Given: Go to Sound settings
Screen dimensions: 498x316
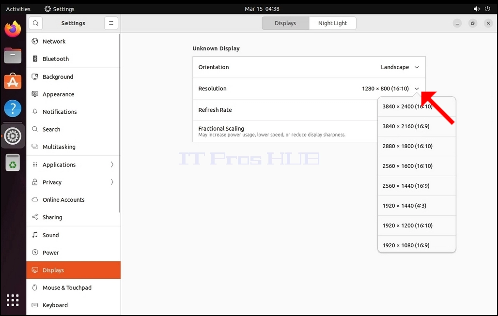Looking at the screenshot, I should (73, 235).
